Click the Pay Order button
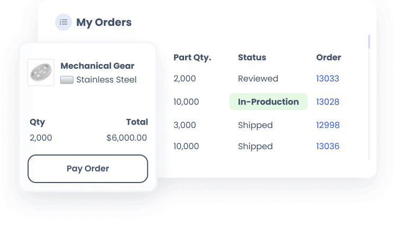The width and height of the screenshot is (395, 237). 88,169
